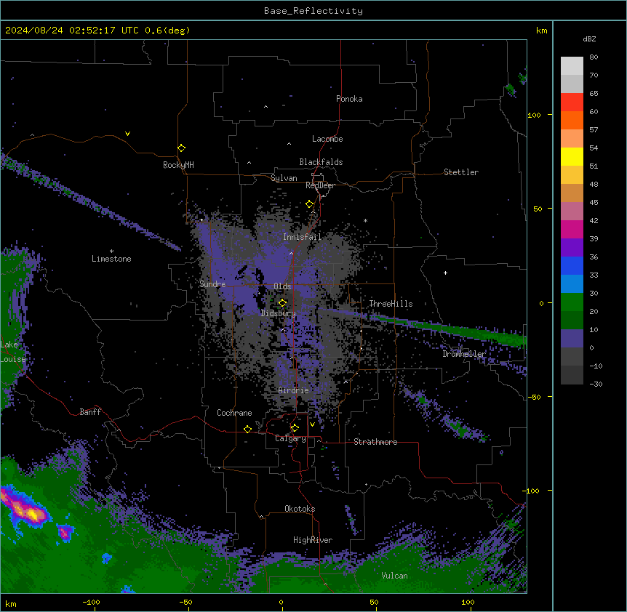Select the Olds label
The height and width of the screenshot is (612, 627).
click(282, 286)
